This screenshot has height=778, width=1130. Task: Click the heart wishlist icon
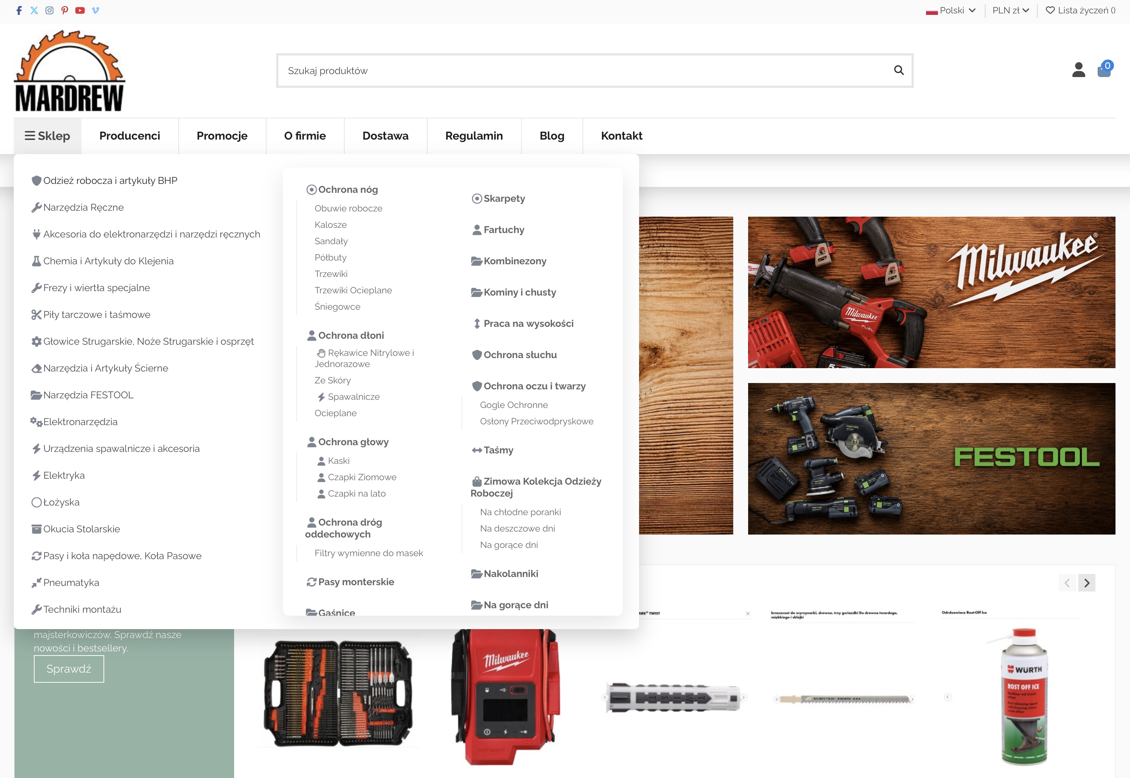[1050, 10]
